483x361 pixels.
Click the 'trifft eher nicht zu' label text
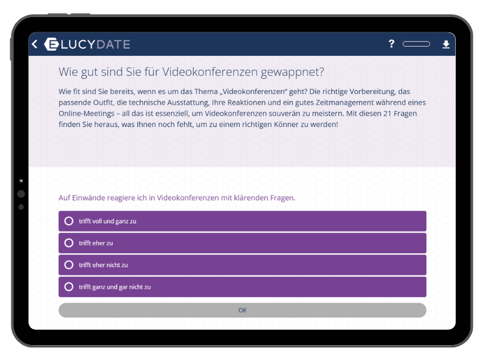(103, 265)
